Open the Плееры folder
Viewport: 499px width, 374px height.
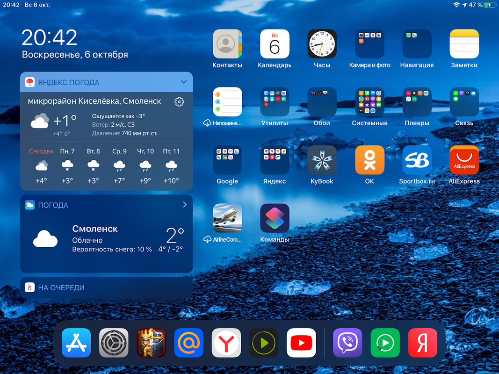(x=417, y=102)
